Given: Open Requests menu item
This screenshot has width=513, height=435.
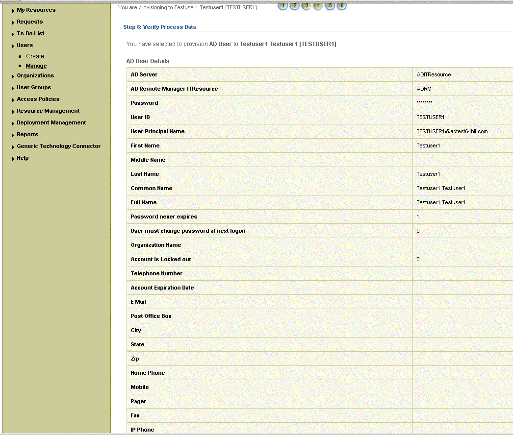Looking at the screenshot, I should (x=30, y=22).
